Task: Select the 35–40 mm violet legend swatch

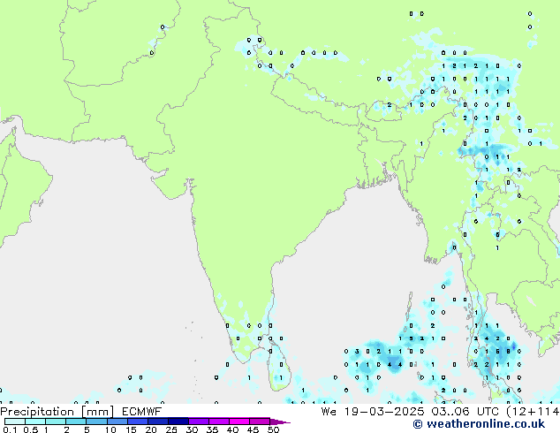Action: click(218, 422)
